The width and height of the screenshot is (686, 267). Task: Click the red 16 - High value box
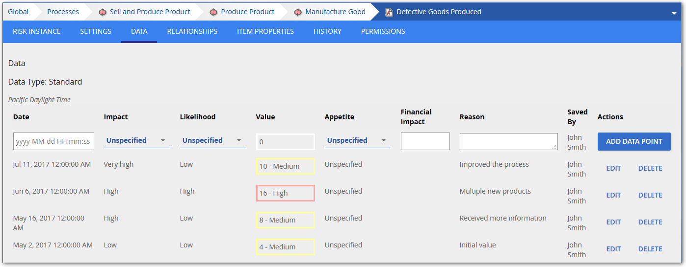point(285,193)
